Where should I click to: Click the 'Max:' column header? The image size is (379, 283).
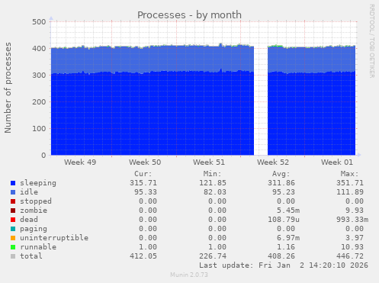[x=350, y=174]
